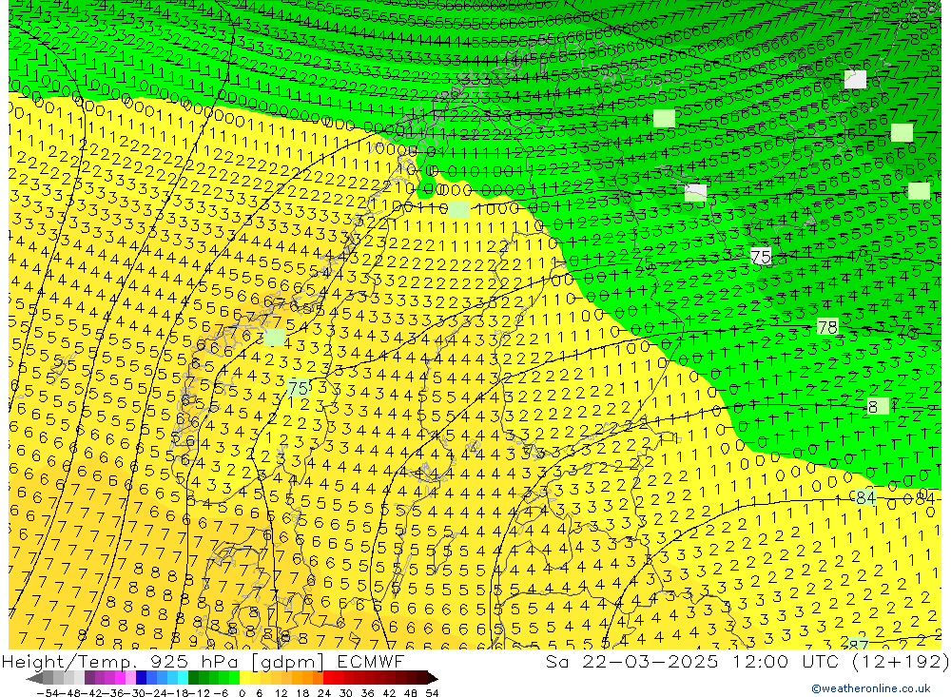
Task: Click the '42' legend value
Action: (389, 693)
